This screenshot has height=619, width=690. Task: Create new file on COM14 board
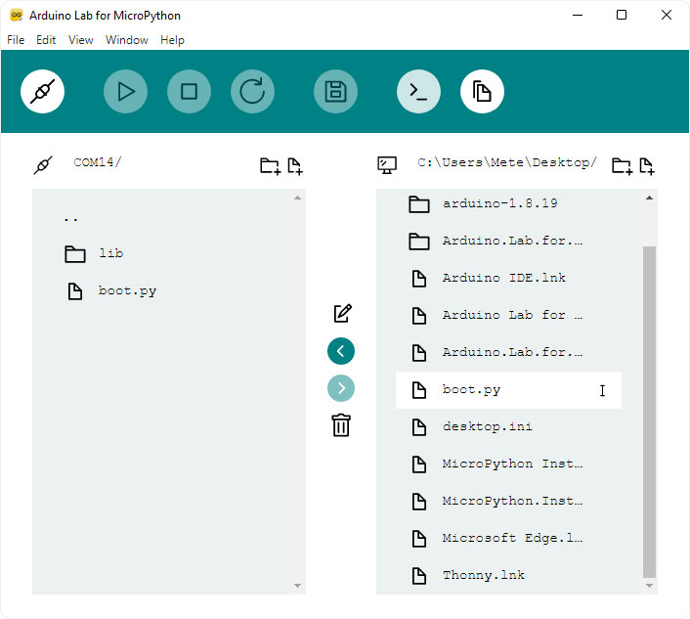295,166
